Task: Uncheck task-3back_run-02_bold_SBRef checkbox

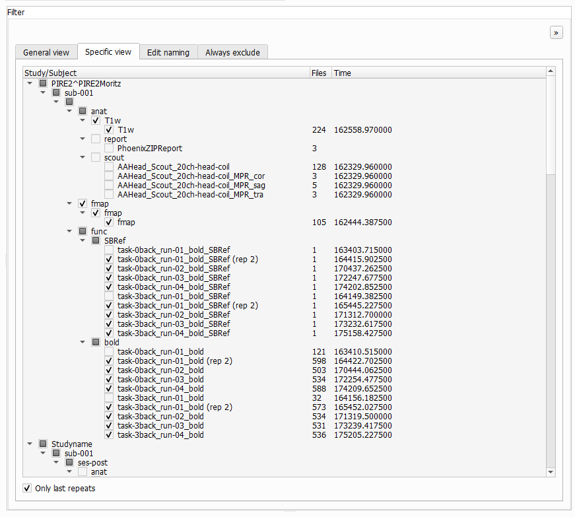Action: pos(109,314)
